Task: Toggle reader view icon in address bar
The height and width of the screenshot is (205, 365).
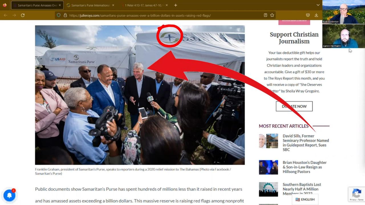Action: pyautogui.click(x=265, y=15)
